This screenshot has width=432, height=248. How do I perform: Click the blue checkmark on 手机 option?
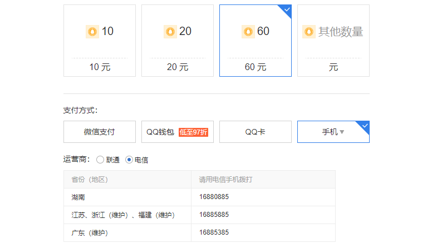pyautogui.click(x=365, y=126)
